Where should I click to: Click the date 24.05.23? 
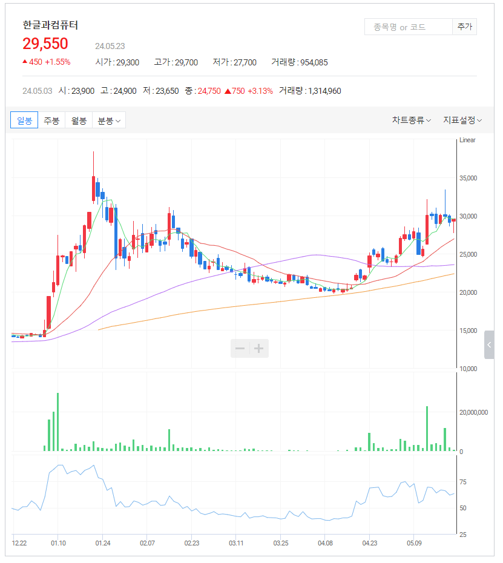(x=110, y=47)
